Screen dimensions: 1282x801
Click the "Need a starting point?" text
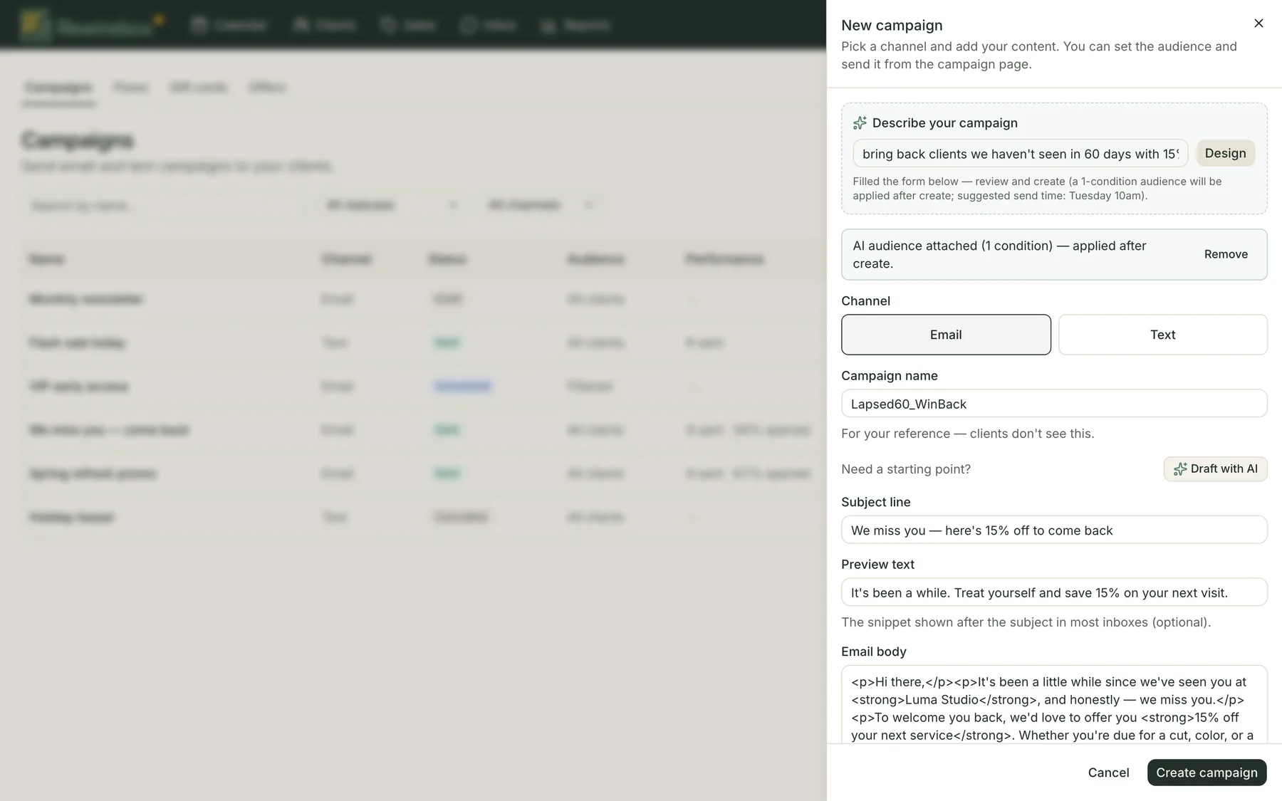905,469
